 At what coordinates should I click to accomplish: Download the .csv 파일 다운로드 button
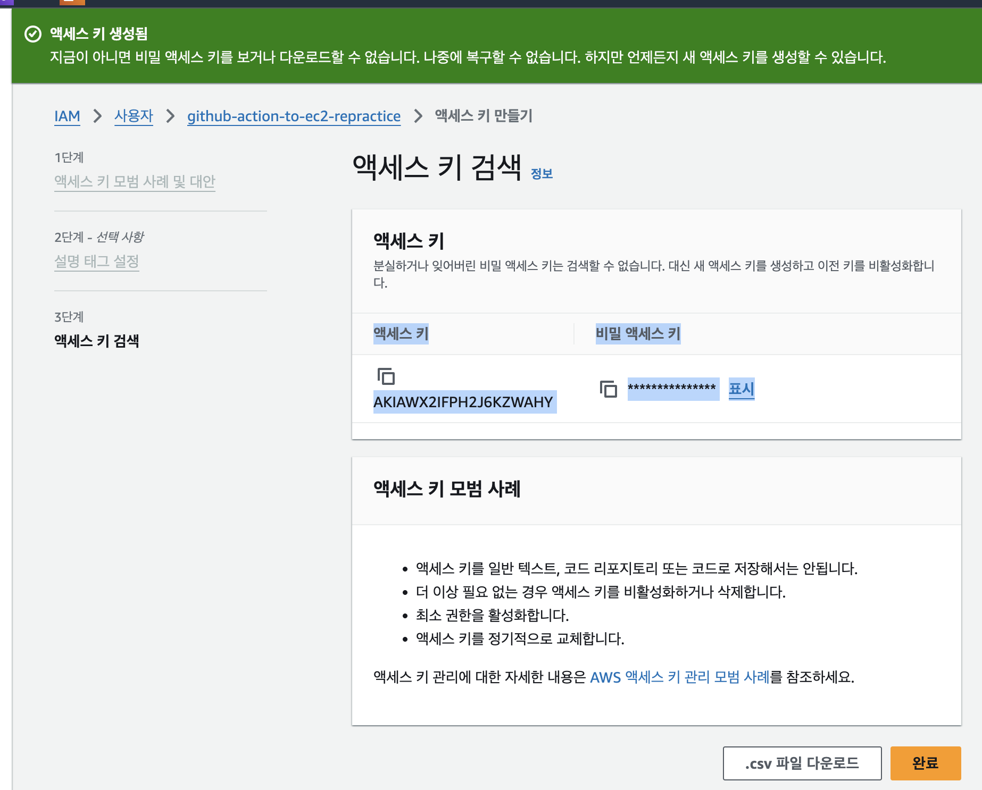pos(802,763)
